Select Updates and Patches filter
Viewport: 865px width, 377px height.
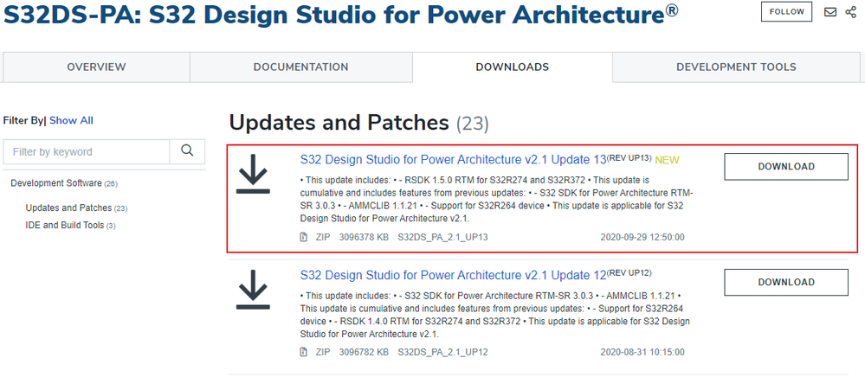point(77,208)
